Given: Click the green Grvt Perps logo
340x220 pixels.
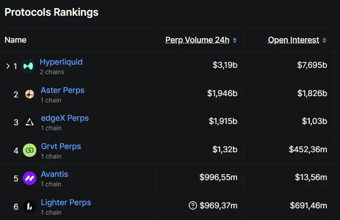Looking at the screenshot, I should (x=30, y=150).
